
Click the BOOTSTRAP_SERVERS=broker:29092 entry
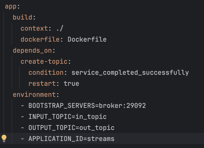[x=87, y=106]
